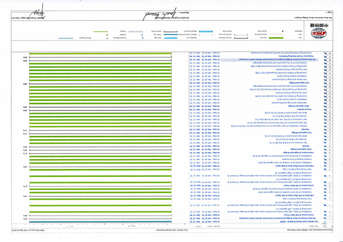Click the pin icon beside Two Weeks Look Ahead Schedule row

click(324, 221)
